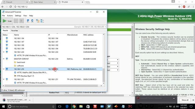The height and width of the screenshot is (109, 195).
Task: Open Windows Store from the taskbar
Action: pos(88,106)
